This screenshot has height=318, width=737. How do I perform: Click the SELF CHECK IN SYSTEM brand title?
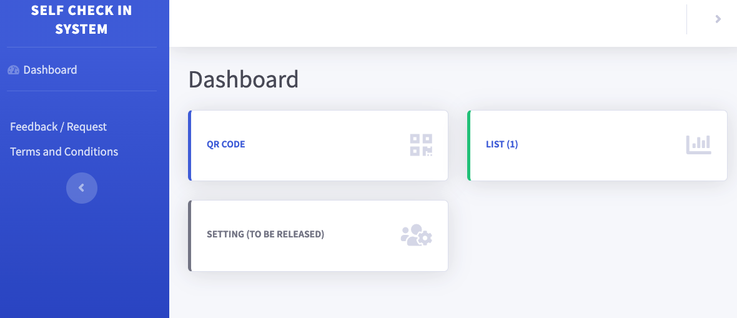tap(82, 20)
